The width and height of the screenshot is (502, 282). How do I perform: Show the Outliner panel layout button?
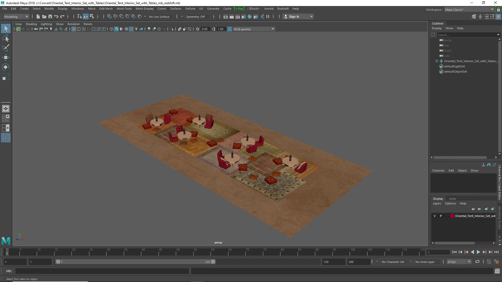tap(6, 138)
